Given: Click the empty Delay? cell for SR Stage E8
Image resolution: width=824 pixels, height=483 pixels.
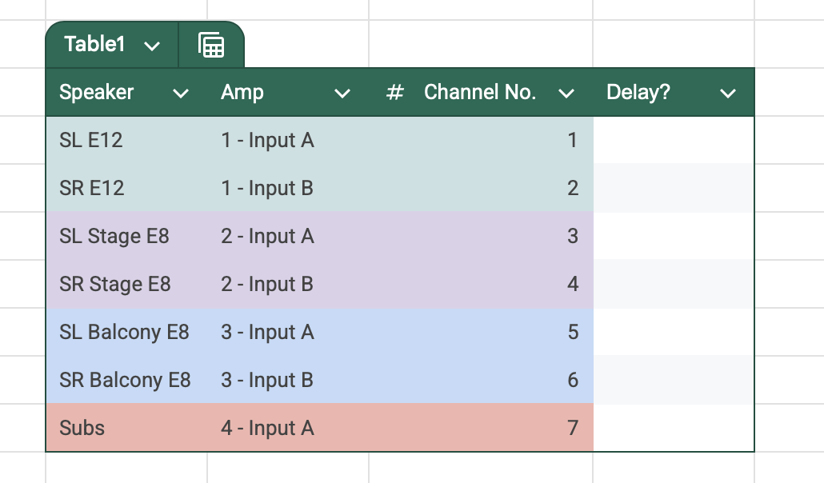Looking at the screenshot, I should tap(674, 284).
